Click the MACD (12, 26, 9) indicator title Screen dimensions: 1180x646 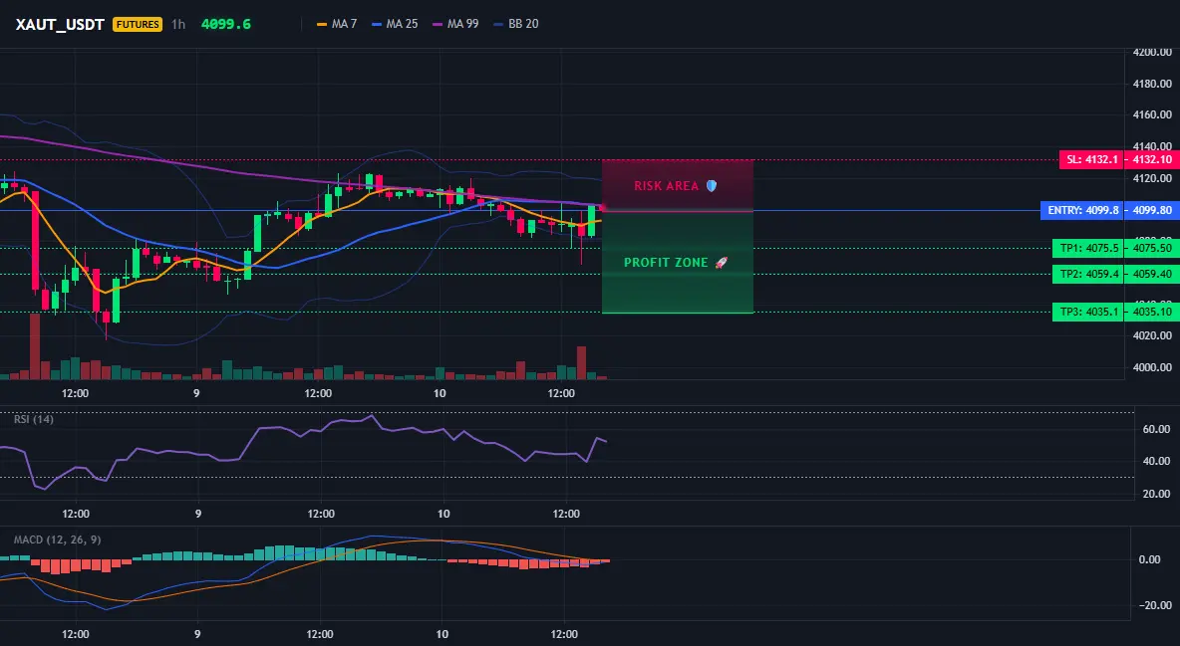pyautogui.click(x=57, y=539)
